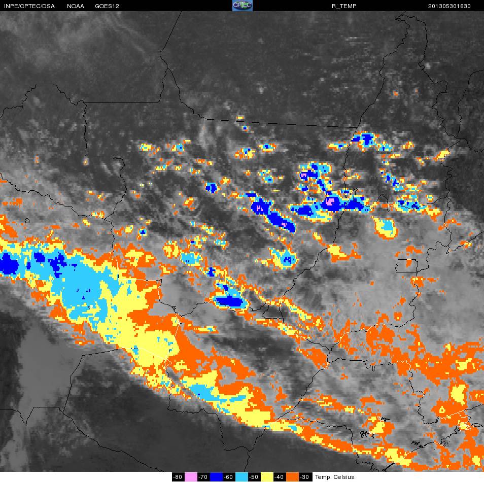Click the -80 legend value
This screenshot has width=484, height=482.
pos(178,477)
